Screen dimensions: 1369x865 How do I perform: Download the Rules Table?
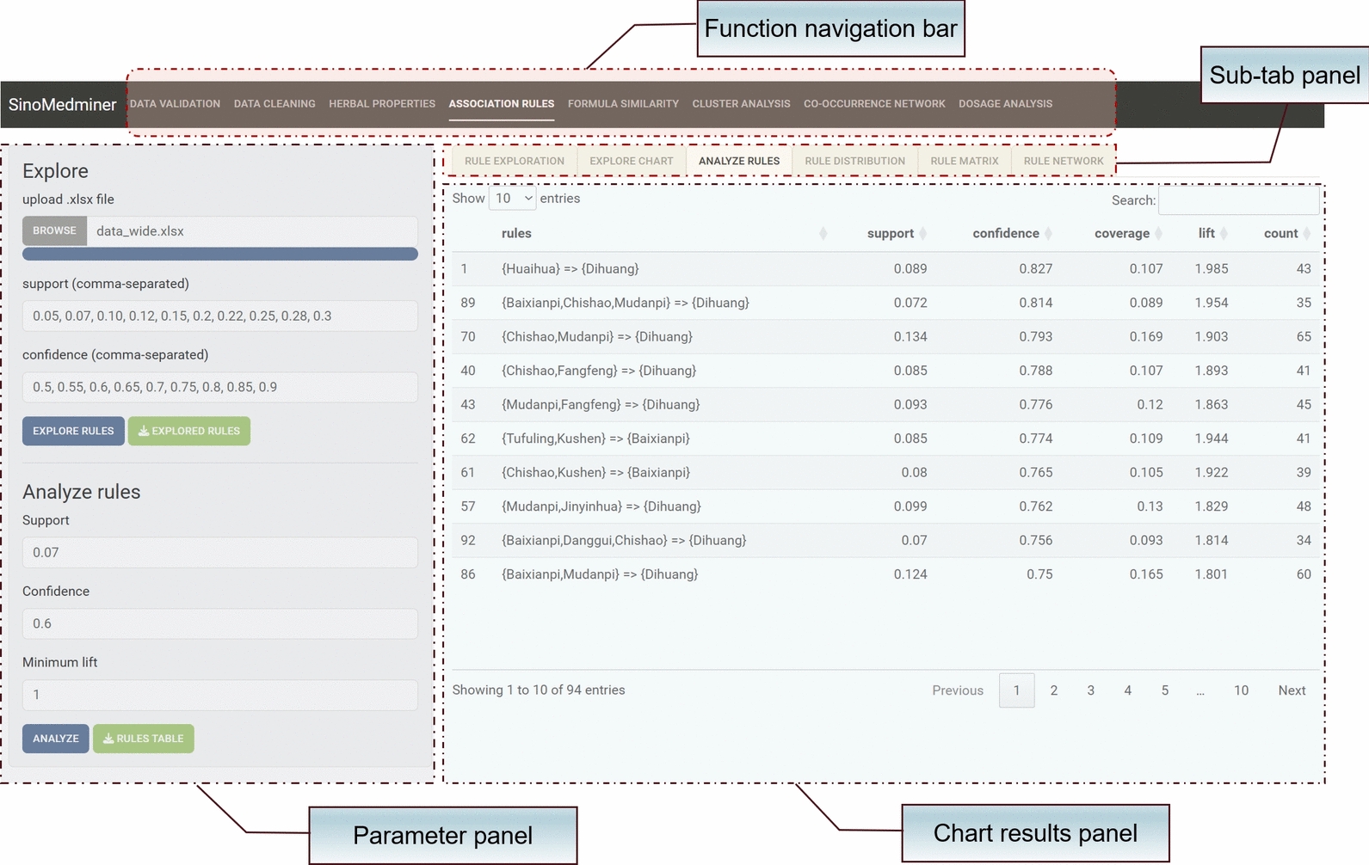(x=144, y=739)
